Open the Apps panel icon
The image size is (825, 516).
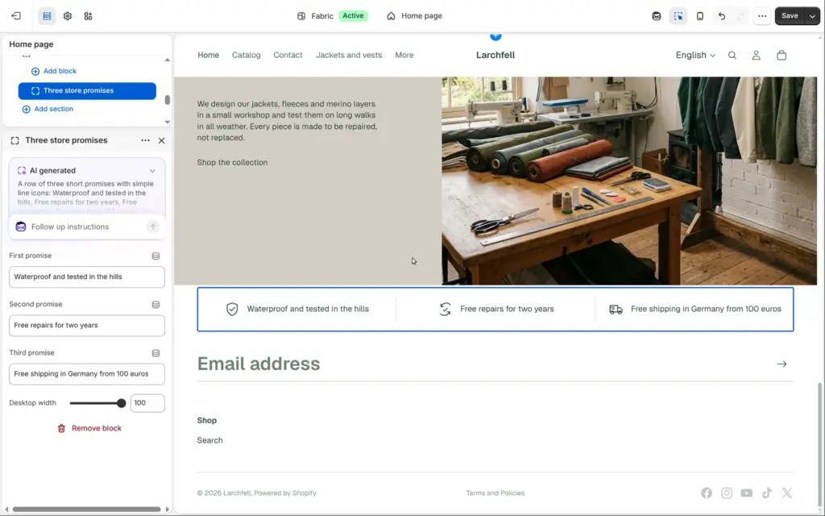click(x=88, y=16)
